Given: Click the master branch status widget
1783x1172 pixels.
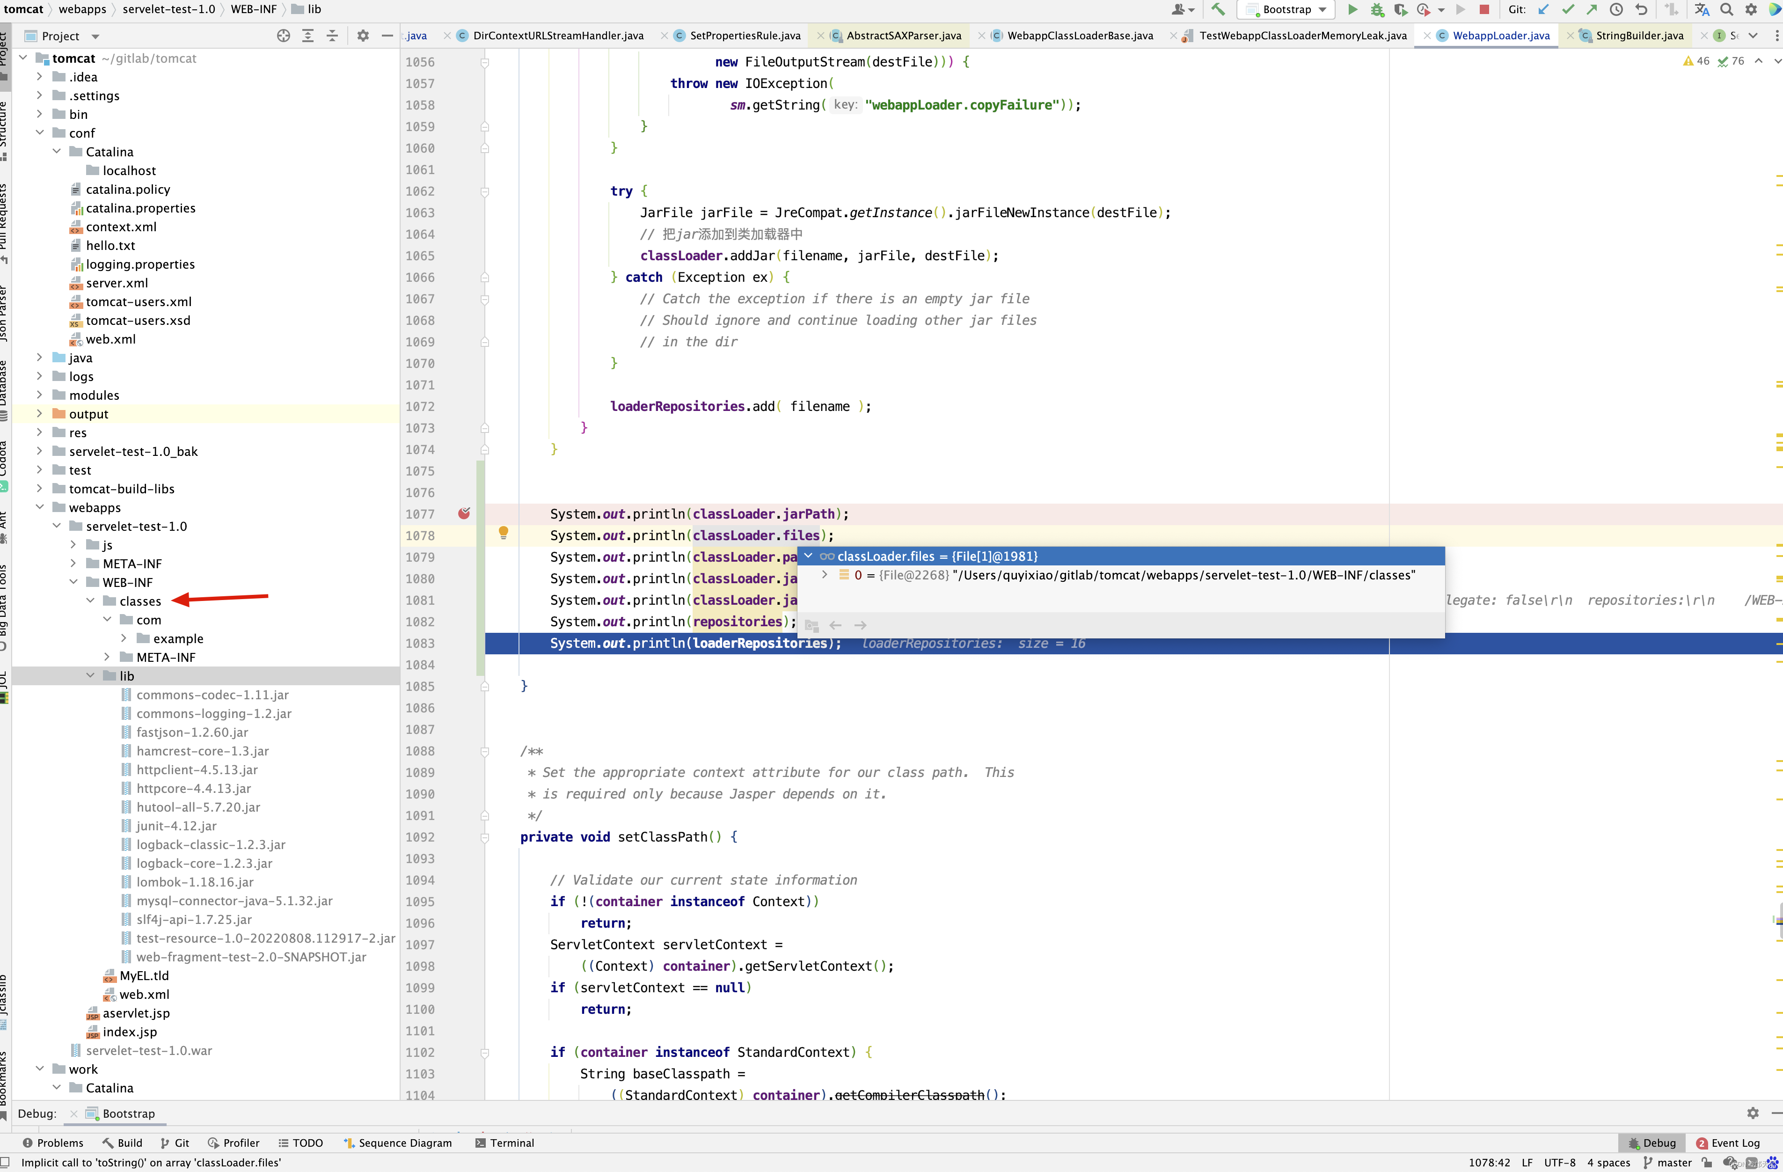Looking at the screenshot, I should coord(1667,1162).
